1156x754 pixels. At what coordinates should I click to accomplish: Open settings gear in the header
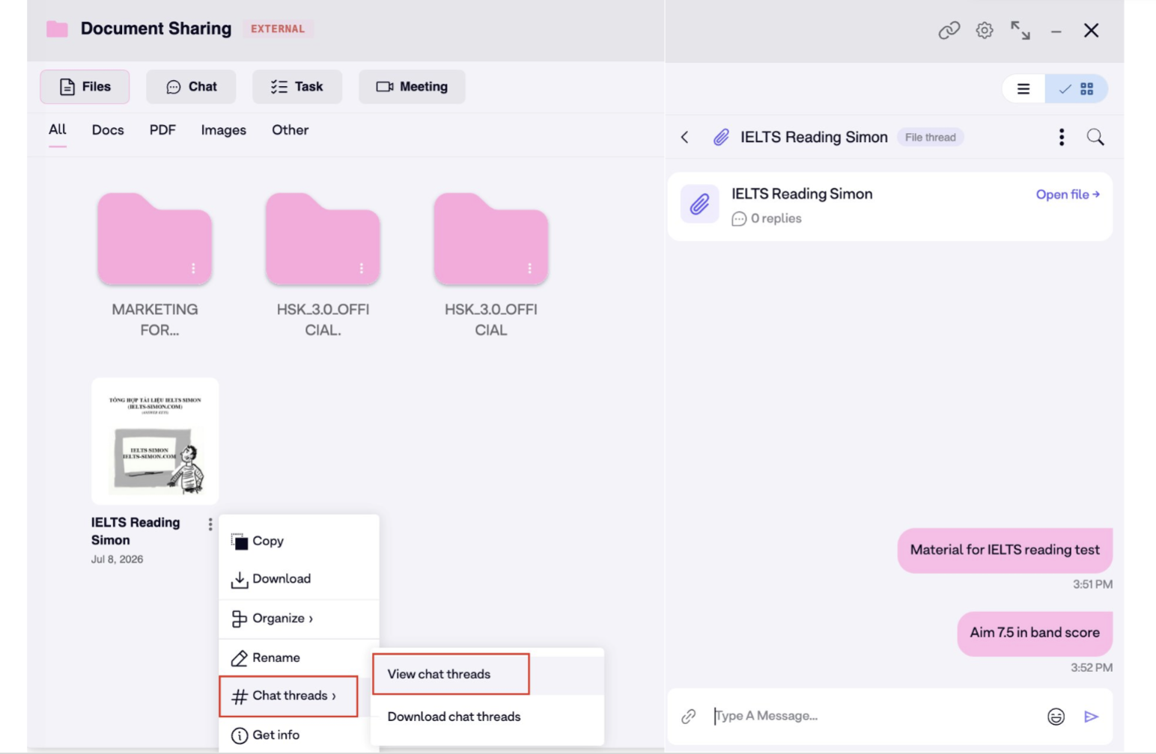tap(985, 30)
